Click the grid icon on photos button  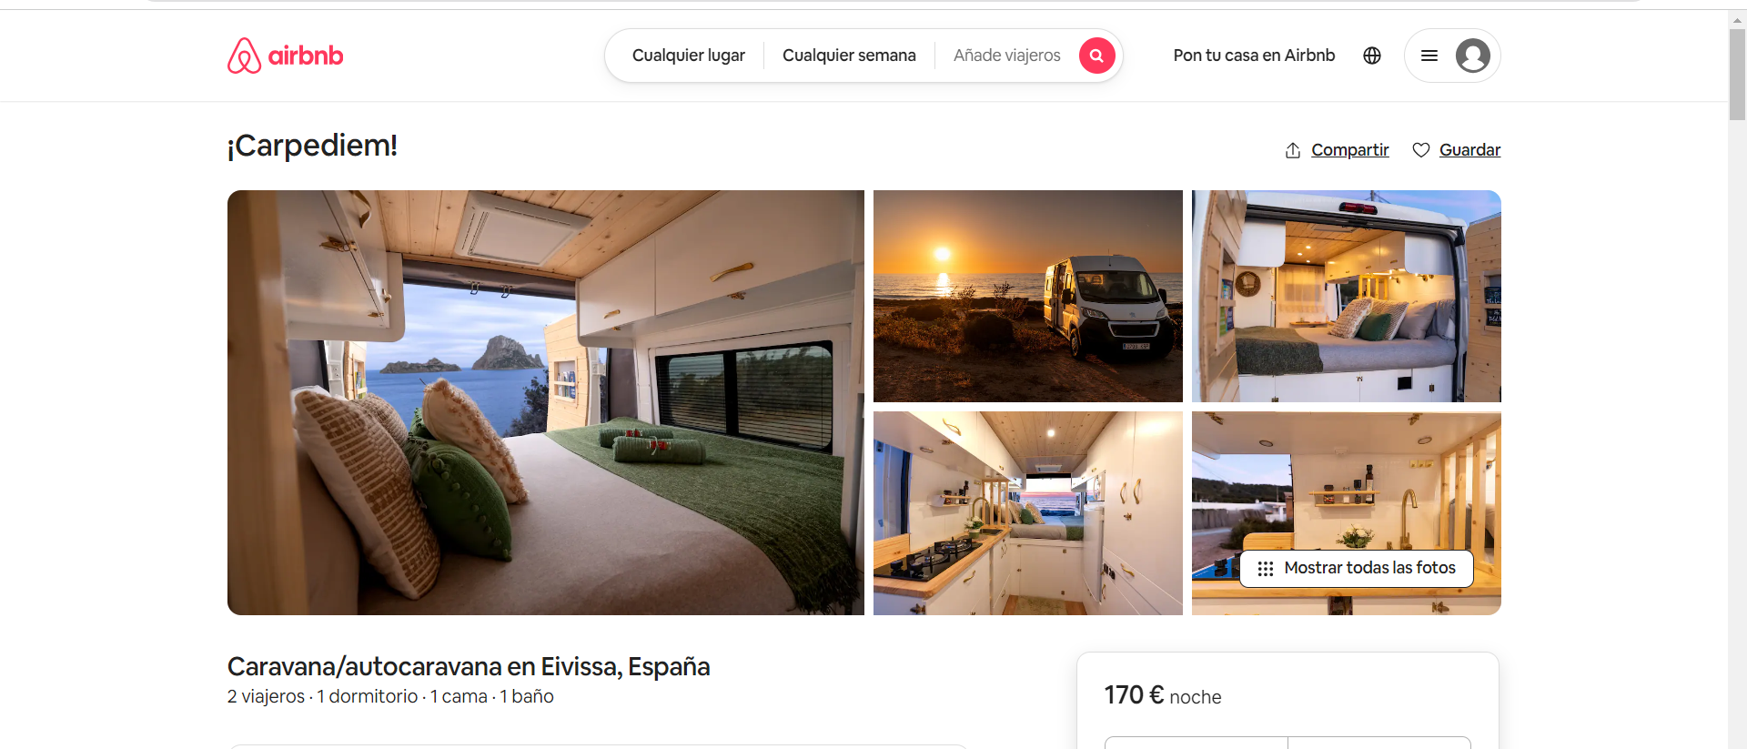[1265, 569]
